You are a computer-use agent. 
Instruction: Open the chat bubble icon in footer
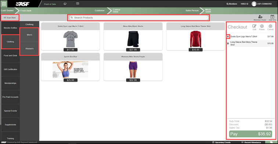pyautogui.click(x=271, y=142)
